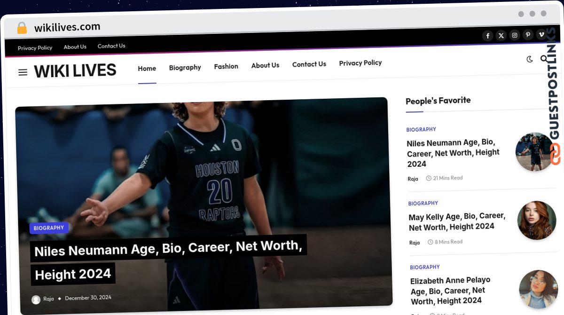Click Raja's author avatar on featured post

pyautogui.click(x=36, y=299)
